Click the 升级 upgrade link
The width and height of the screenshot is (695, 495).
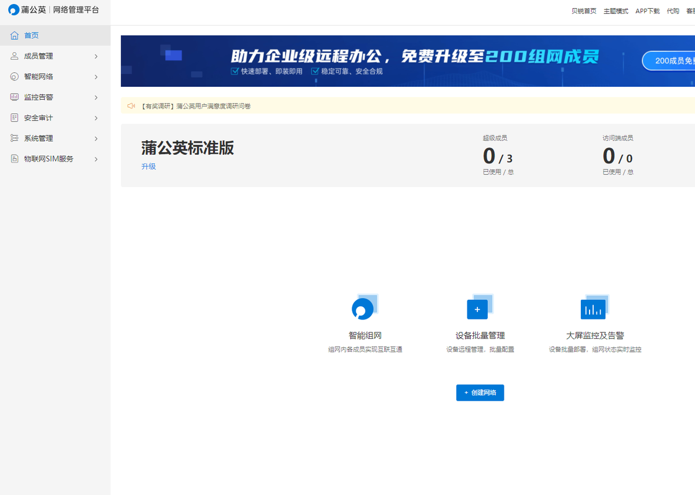(x=148, y=167)
